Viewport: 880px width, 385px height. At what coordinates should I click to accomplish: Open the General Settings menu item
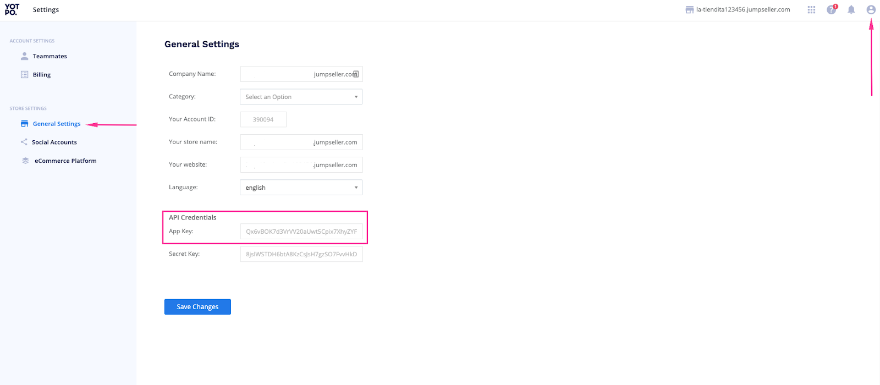pos(57,124)
